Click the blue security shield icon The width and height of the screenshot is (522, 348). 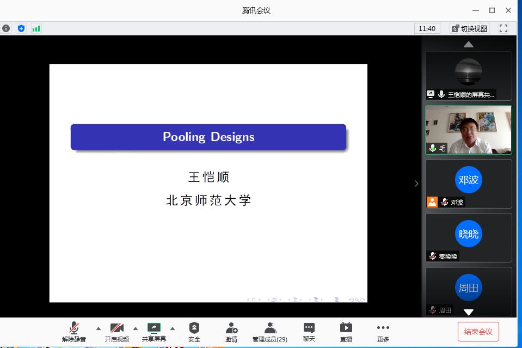pyautogui.click(x=21, y=28)
